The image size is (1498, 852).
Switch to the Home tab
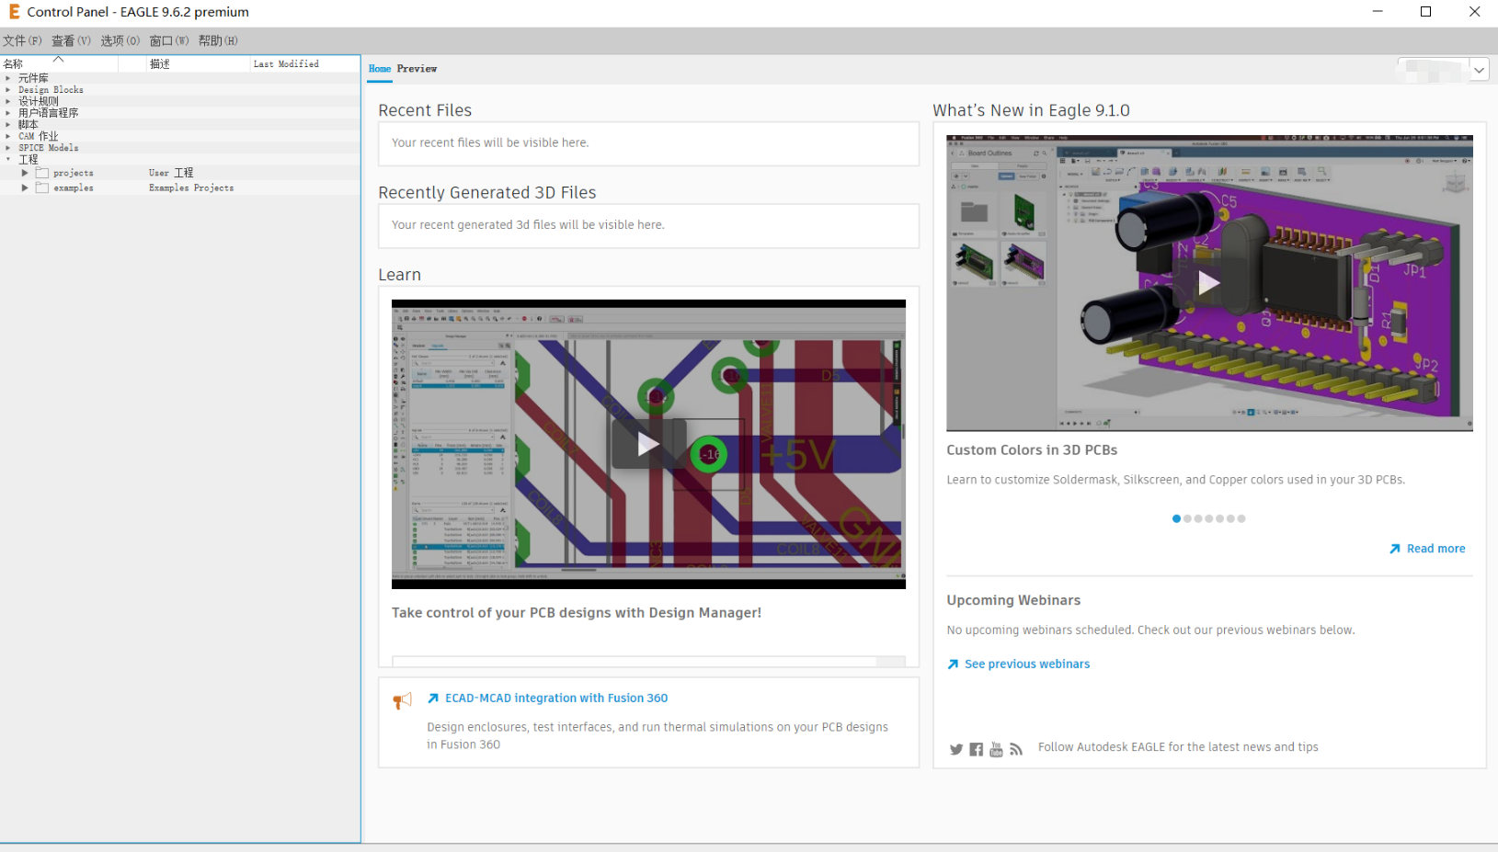point(380,69)
